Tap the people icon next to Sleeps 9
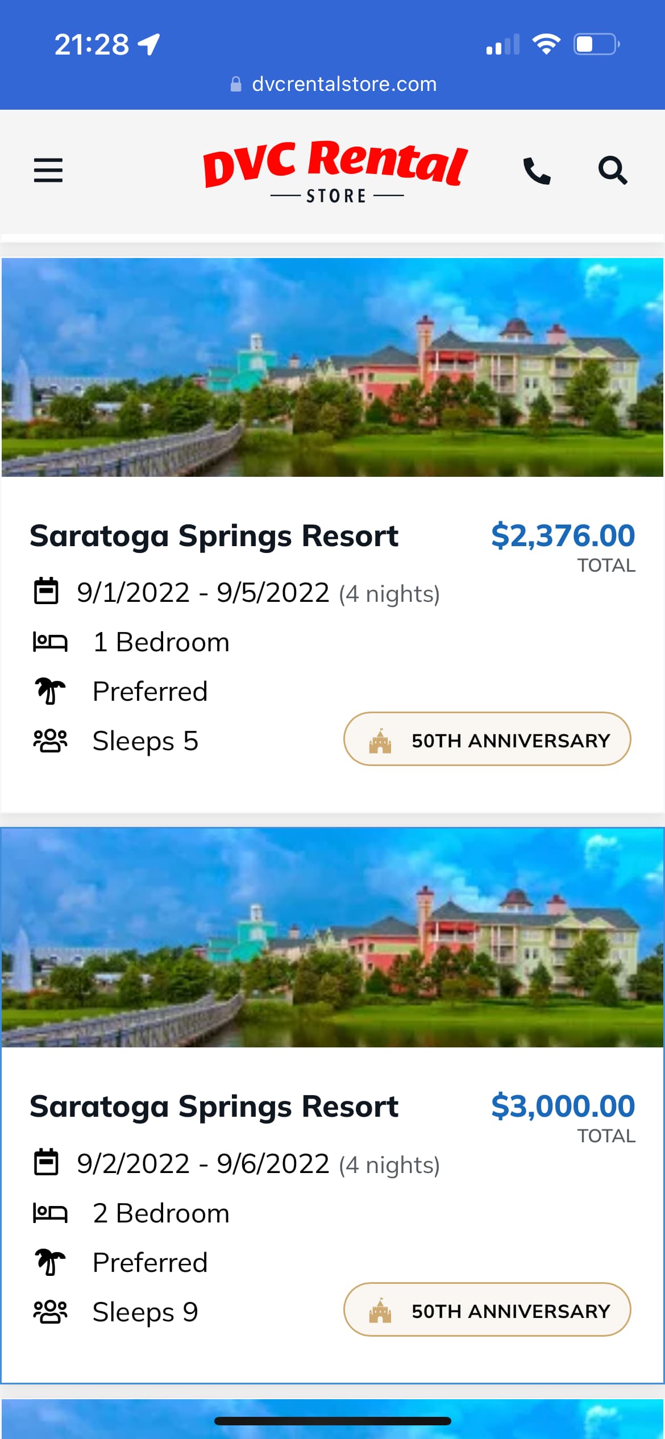 point(50,1312)
